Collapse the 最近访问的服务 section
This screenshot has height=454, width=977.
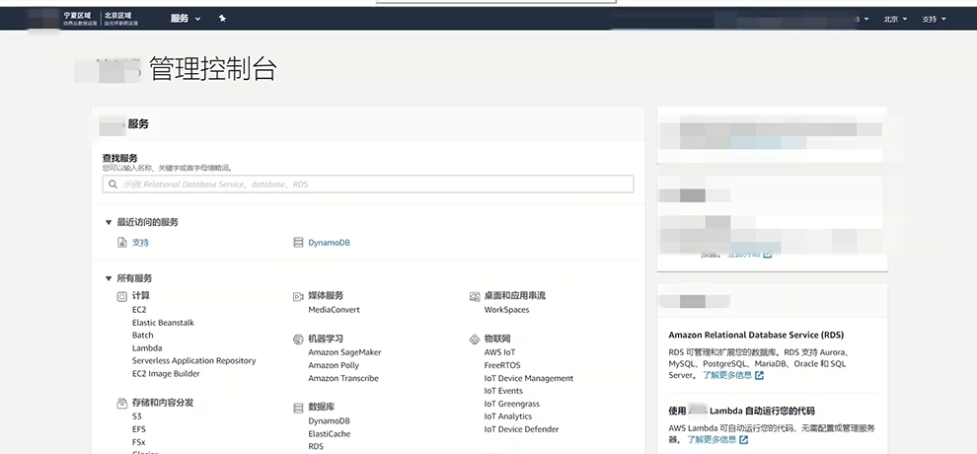(109, 223)
